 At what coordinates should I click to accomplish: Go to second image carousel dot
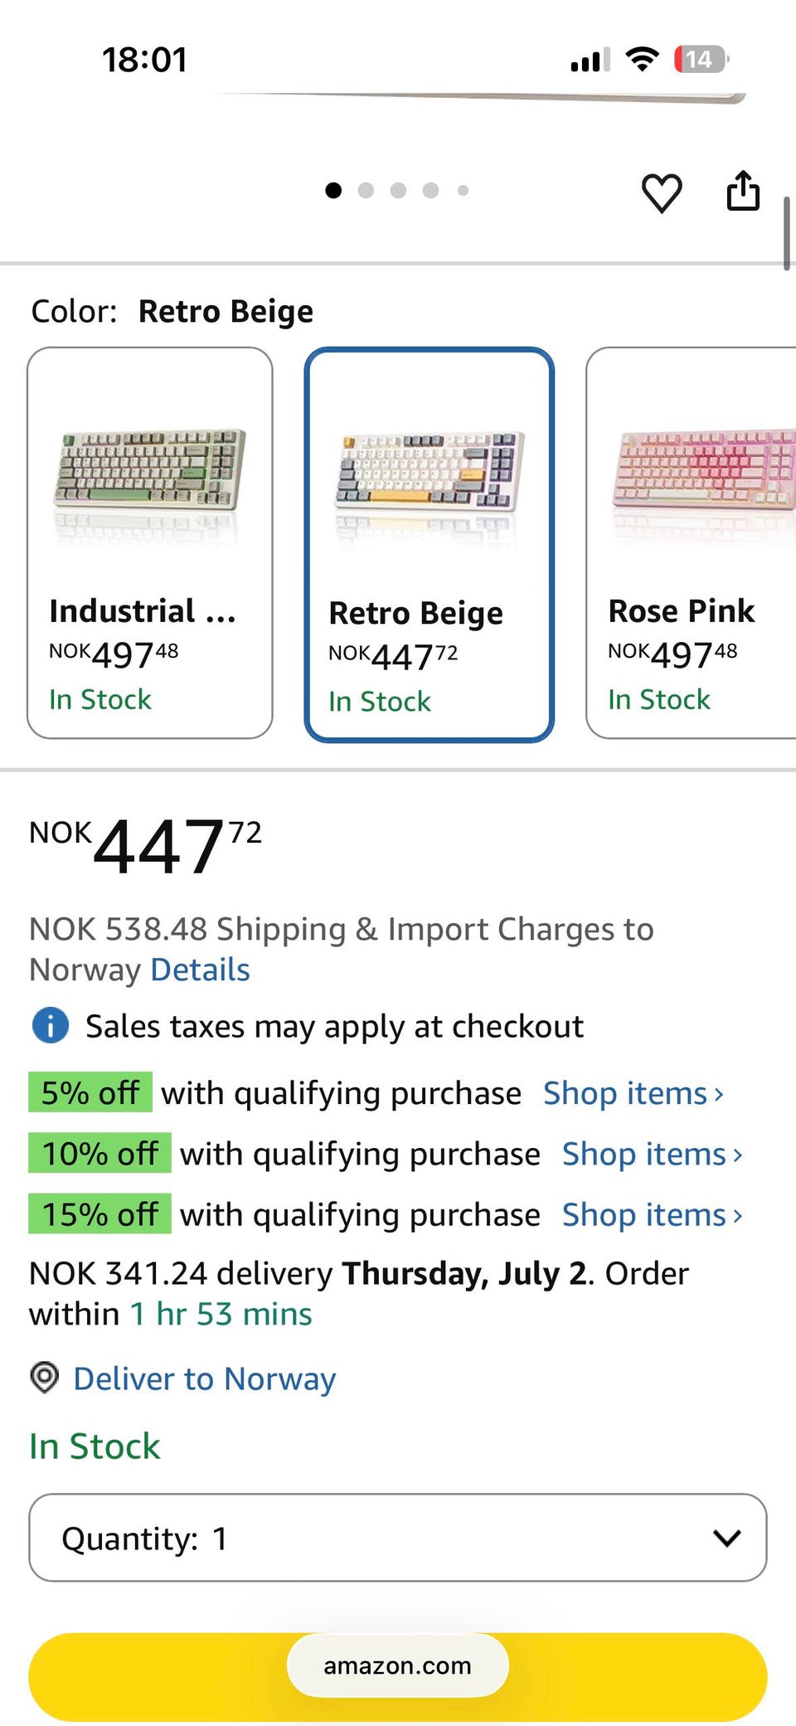(366, 191)
